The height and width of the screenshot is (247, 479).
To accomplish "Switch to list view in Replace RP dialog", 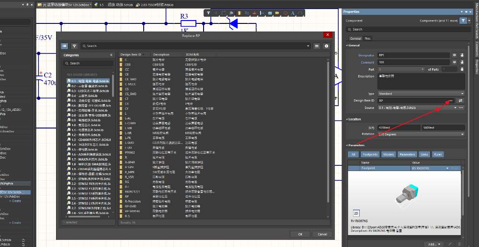I will [x=65, y=46].
